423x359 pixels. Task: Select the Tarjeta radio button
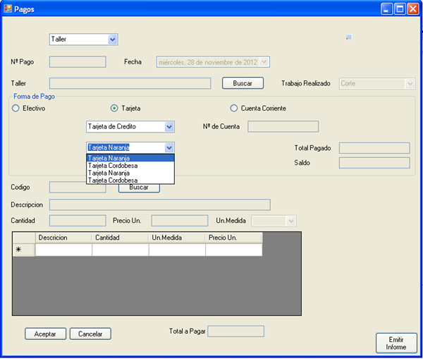coord(114,109)
